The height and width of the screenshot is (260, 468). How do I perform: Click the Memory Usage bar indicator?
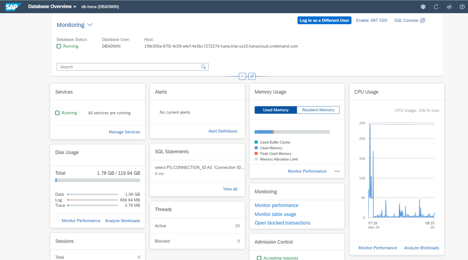[292, 132]
